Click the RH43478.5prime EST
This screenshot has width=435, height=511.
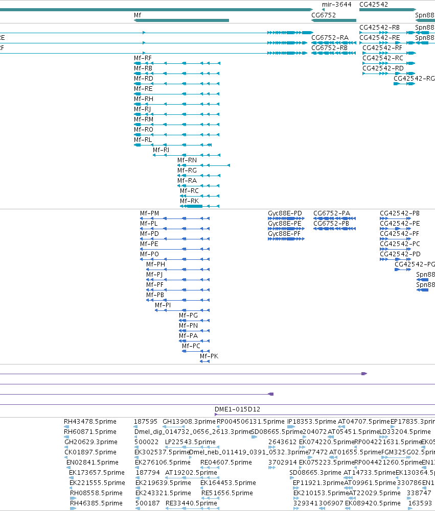[x=66, y=427]
